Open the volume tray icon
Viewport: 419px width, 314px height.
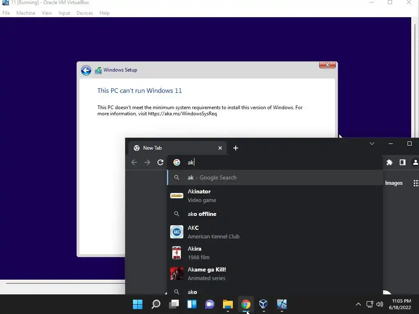(x=379, y=304)
